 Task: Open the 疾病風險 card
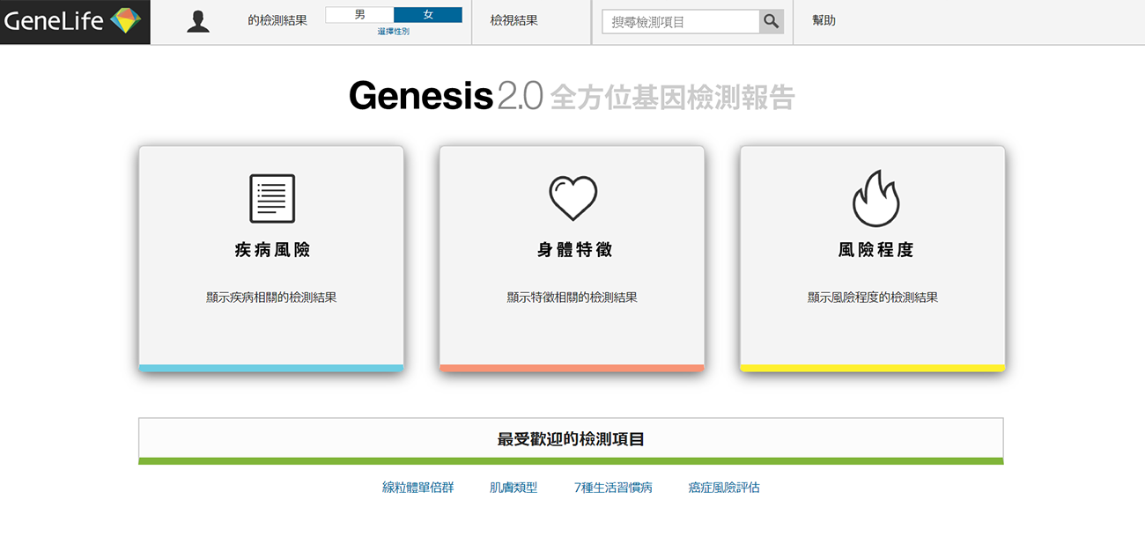pyautogui.click(x=271, y=259)
